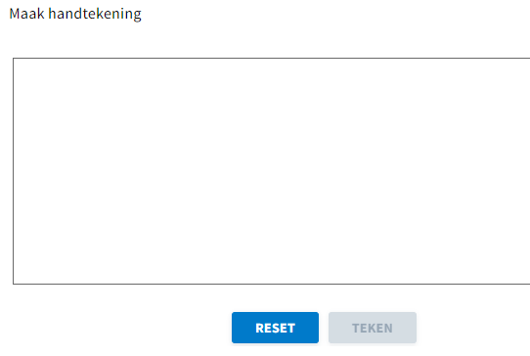Click the grey TEKEN label text
This screenshot has height=356, width=530.
coord(373,328)
